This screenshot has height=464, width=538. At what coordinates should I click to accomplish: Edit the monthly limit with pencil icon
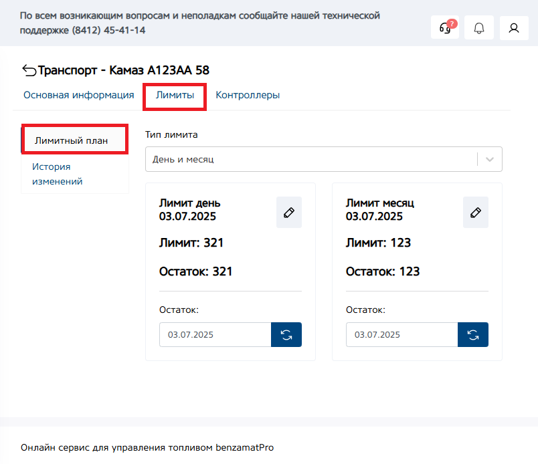pyautogui.click(x=476, y=213)
